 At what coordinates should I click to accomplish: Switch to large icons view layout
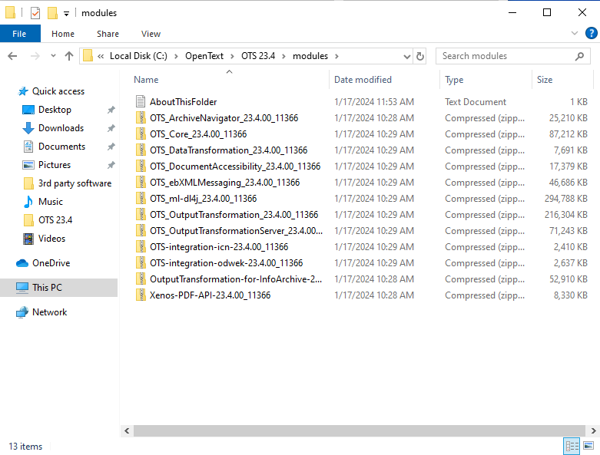[x=588, y=446]
